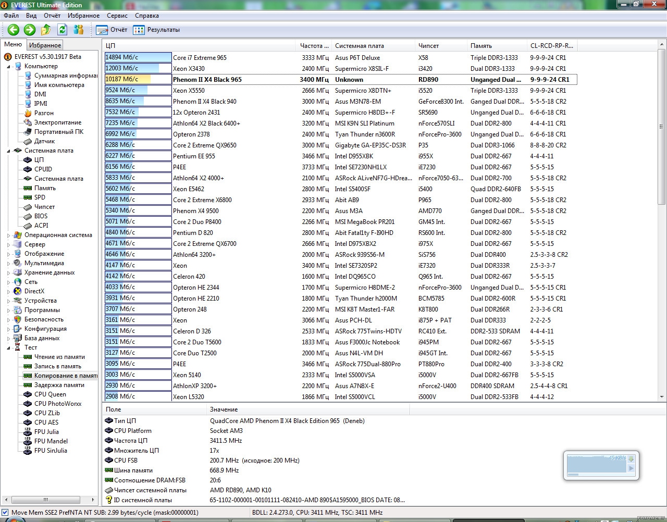Select the DirectX tree icon
Screen dimensions: 667x522
click(18, 291)
